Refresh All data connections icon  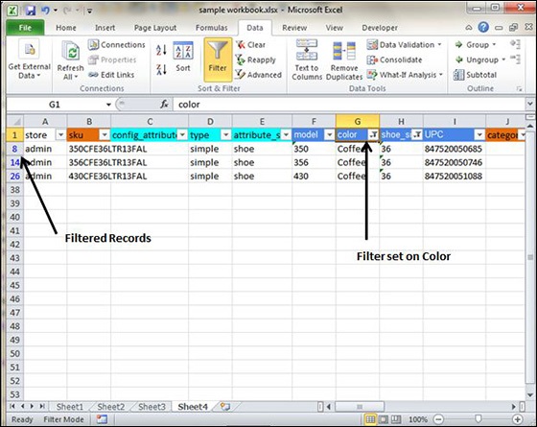[71, 59]
